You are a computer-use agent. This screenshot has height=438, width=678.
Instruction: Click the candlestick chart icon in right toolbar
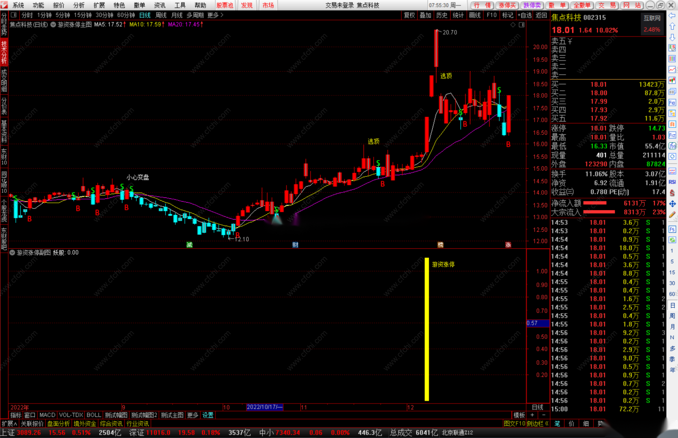[672, 80]
